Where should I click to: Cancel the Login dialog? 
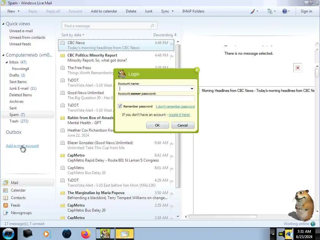coord(182,125)
